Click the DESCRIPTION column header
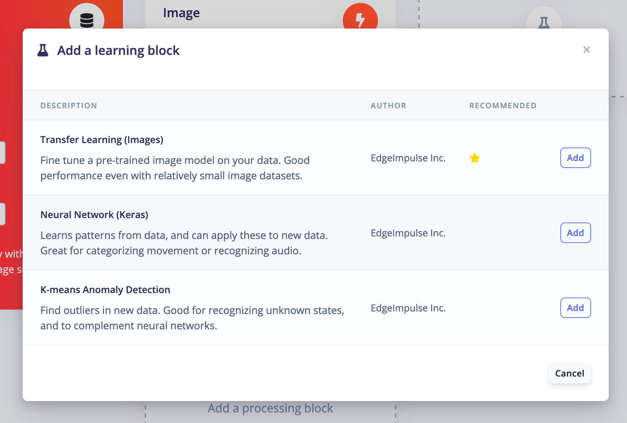The image size is (627, 423). click(x=68, y=105)
